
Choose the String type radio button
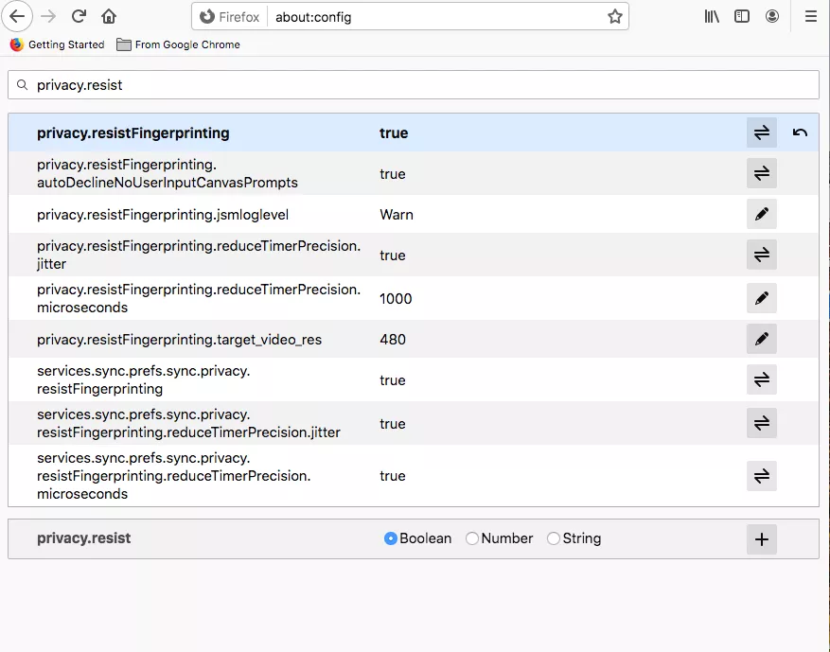[554, 538]
